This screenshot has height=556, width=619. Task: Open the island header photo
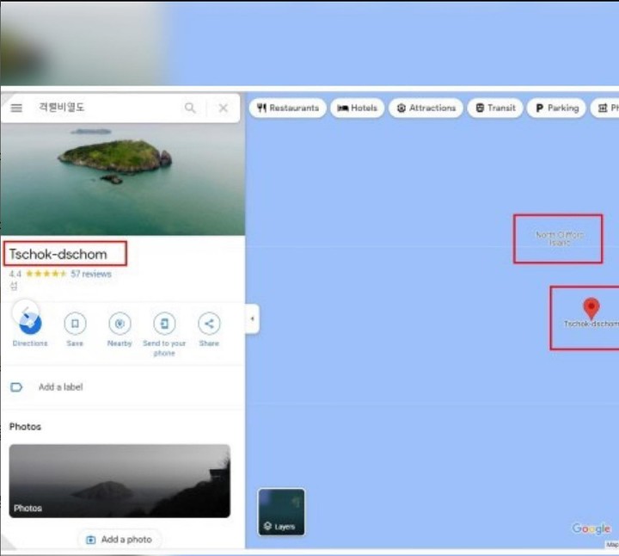point(122,179)
